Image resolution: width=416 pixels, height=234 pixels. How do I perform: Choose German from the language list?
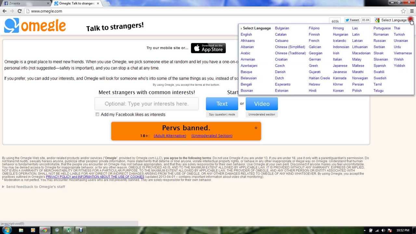(x=315, y=59)
